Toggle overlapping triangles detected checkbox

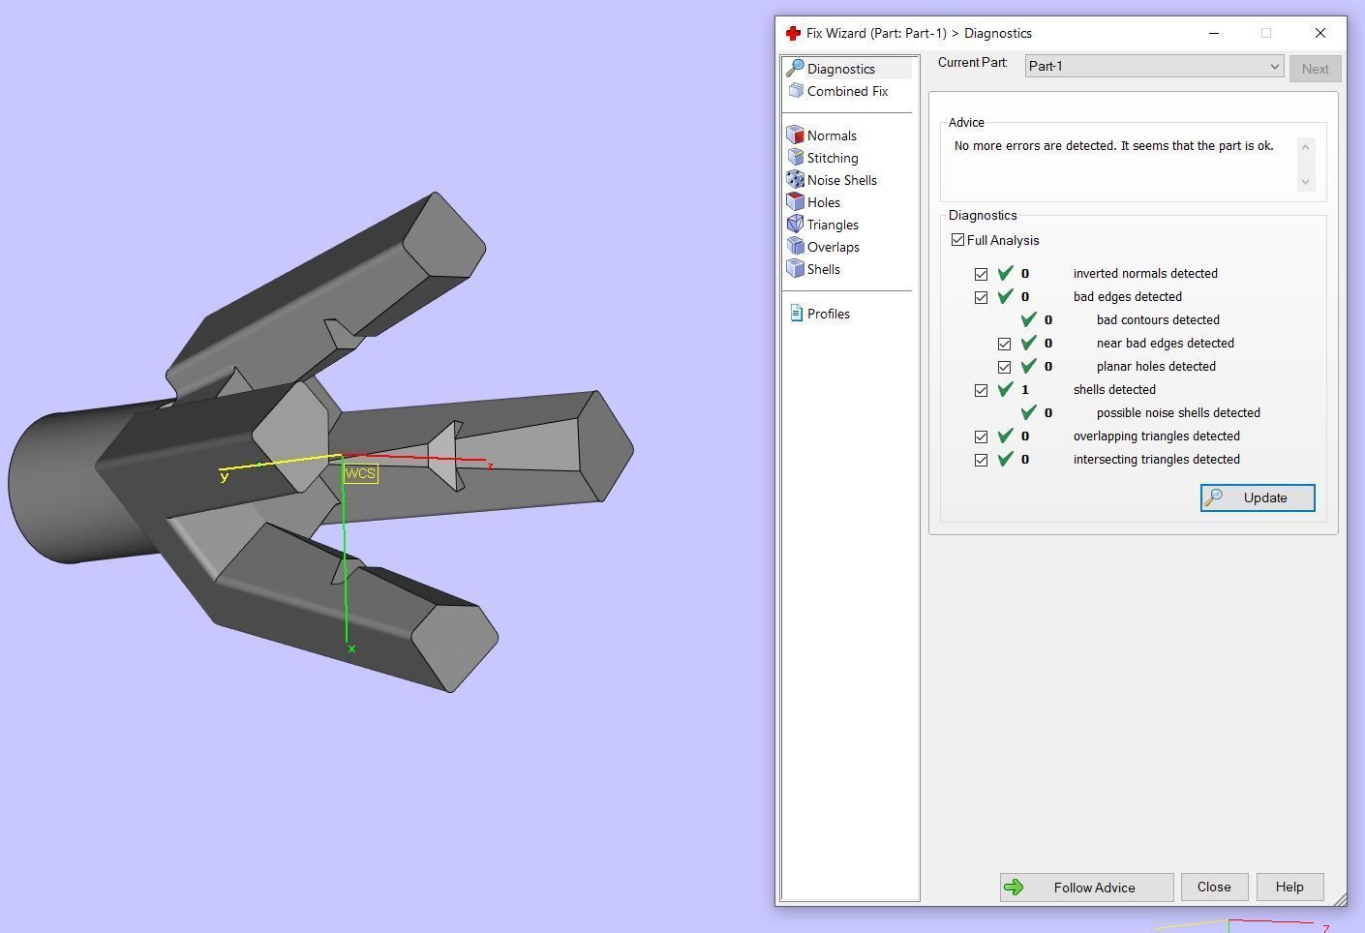click(x=981, y=436)
